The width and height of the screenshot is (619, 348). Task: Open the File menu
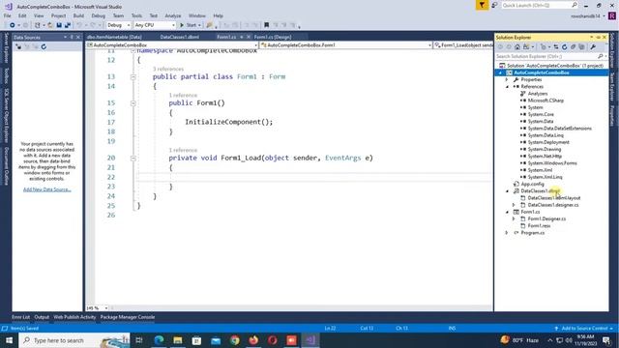click(8, 15)
